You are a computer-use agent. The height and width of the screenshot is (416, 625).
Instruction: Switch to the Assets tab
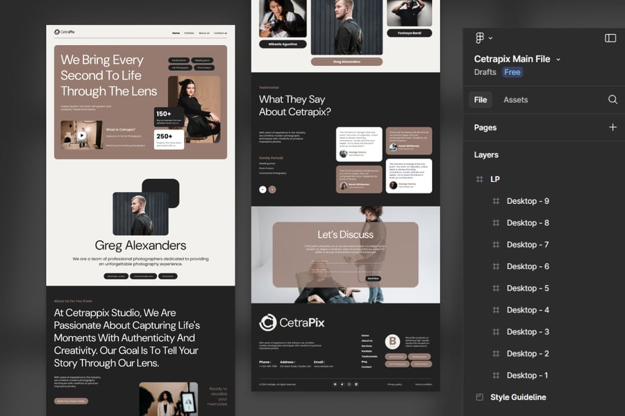(x=515, y=100)
